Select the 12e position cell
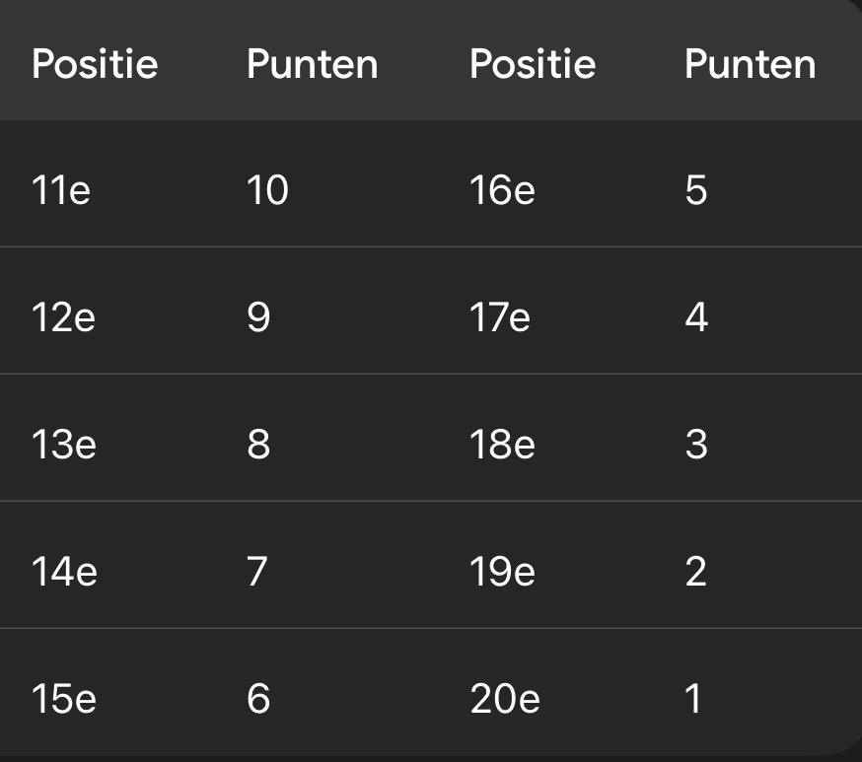 pyautogui.click(x=63, y=316)
